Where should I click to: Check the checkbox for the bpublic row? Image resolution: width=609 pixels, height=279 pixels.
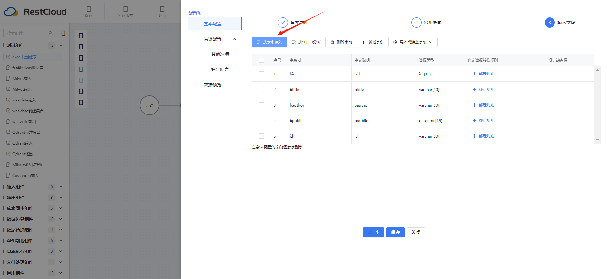[x=261, y=120]
